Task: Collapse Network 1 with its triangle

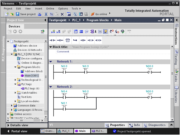Action: 51,61
